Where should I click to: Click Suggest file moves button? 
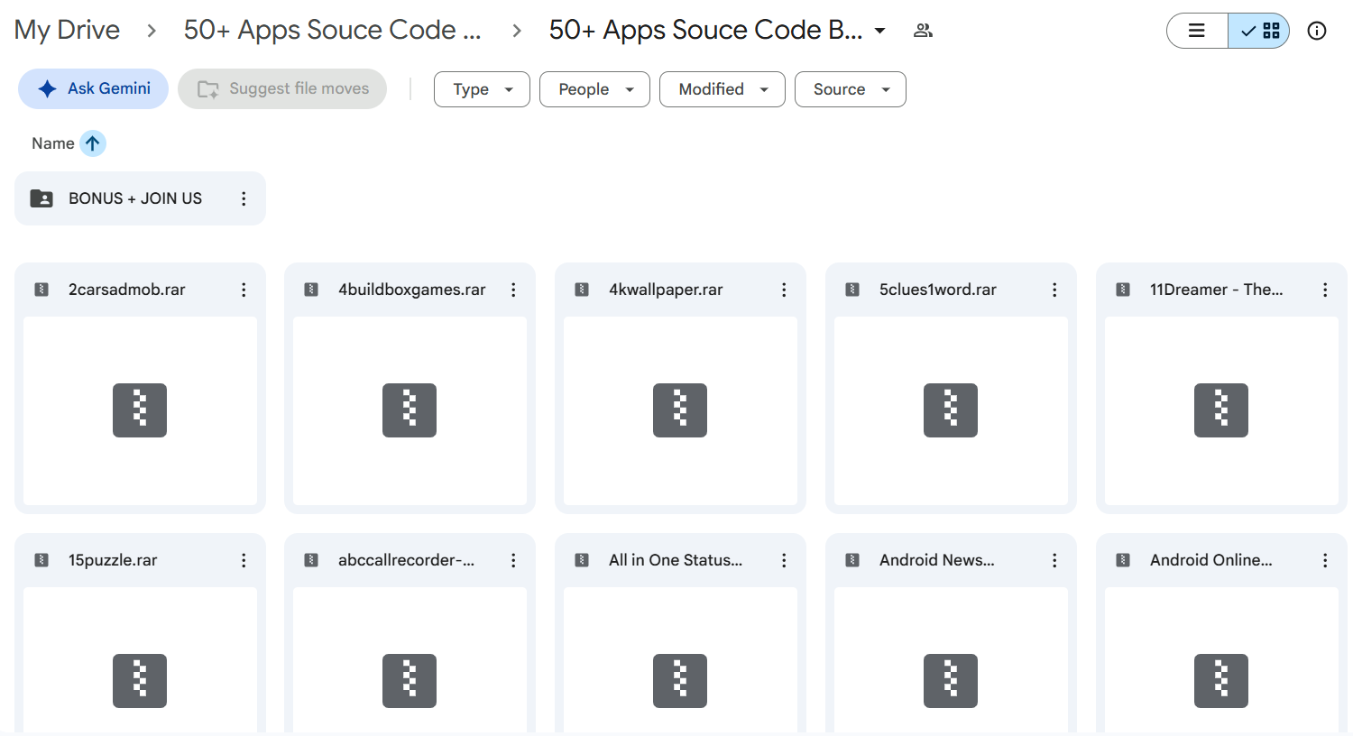click(282, 88)
